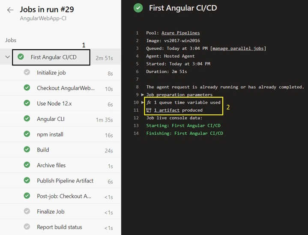This screenshot has width=308, height=235.
Task: Open the Publish Pipeline Artifact step
Action: 60,180
